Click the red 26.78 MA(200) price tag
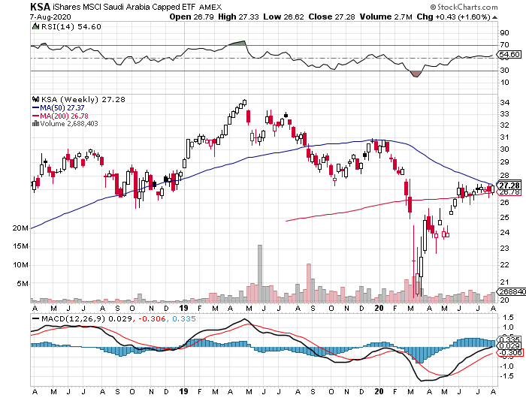This screenshot has height=398, width=526. 509,192
